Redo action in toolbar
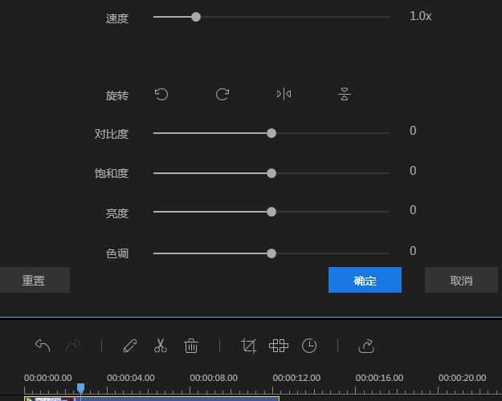This screenshot has width=502, height=401. coord(73,346)
